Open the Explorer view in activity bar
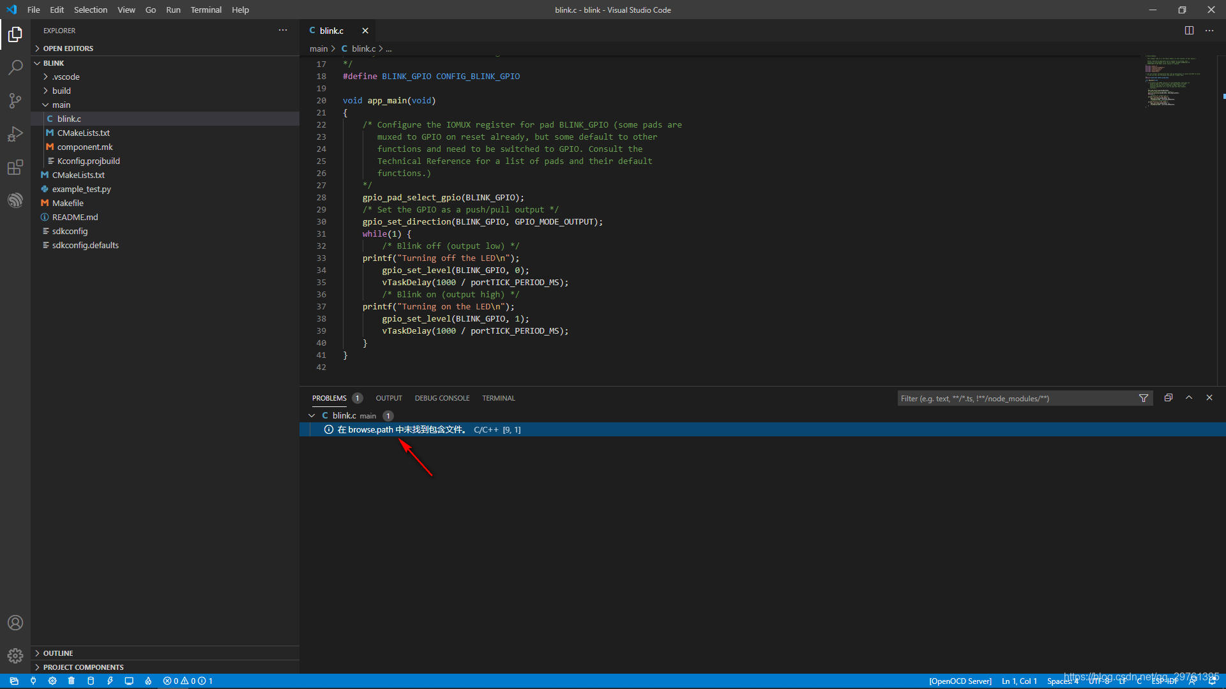1226x689 pixels. point(15,34)
